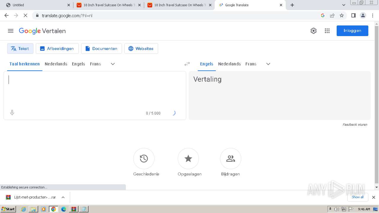
Task: Select Frans as target language
Action: 251,64
